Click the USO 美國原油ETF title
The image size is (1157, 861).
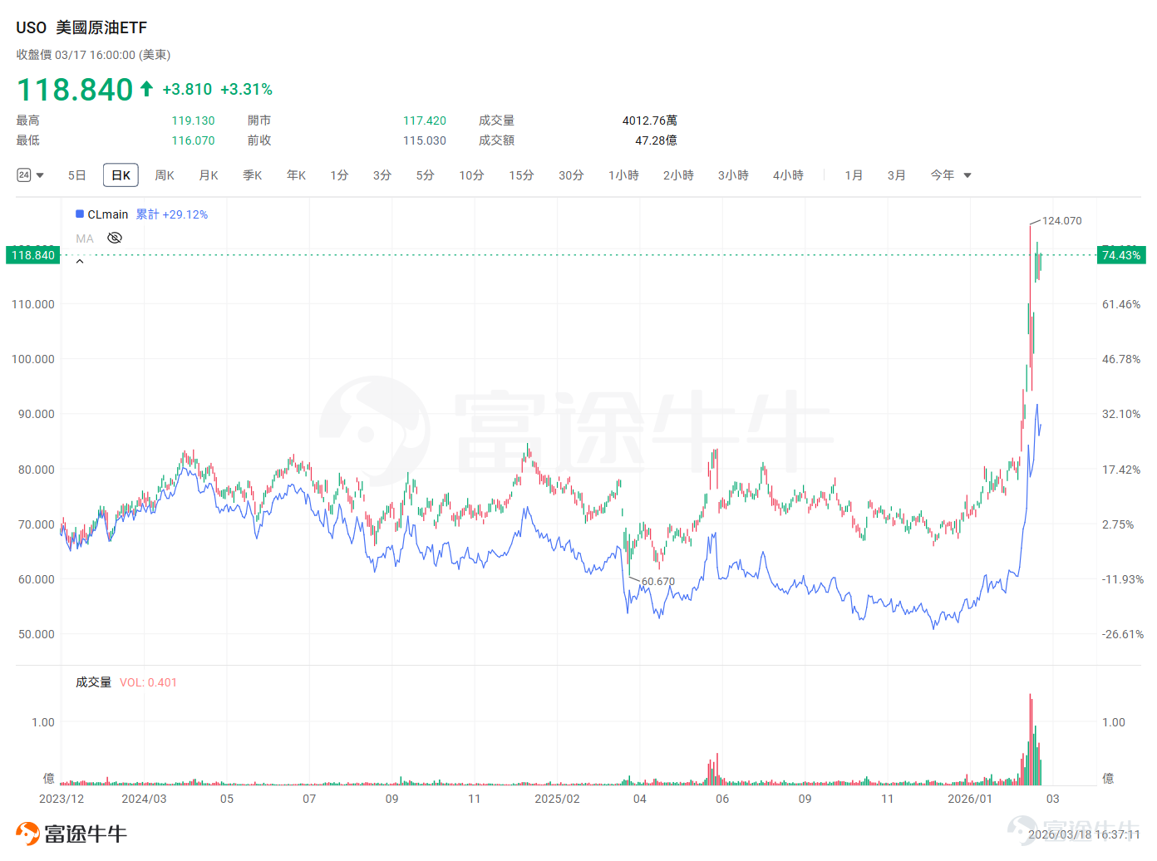tap(81, 27)
